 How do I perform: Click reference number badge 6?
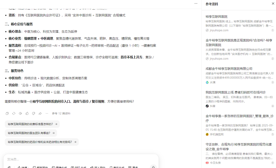click(273, 163)
